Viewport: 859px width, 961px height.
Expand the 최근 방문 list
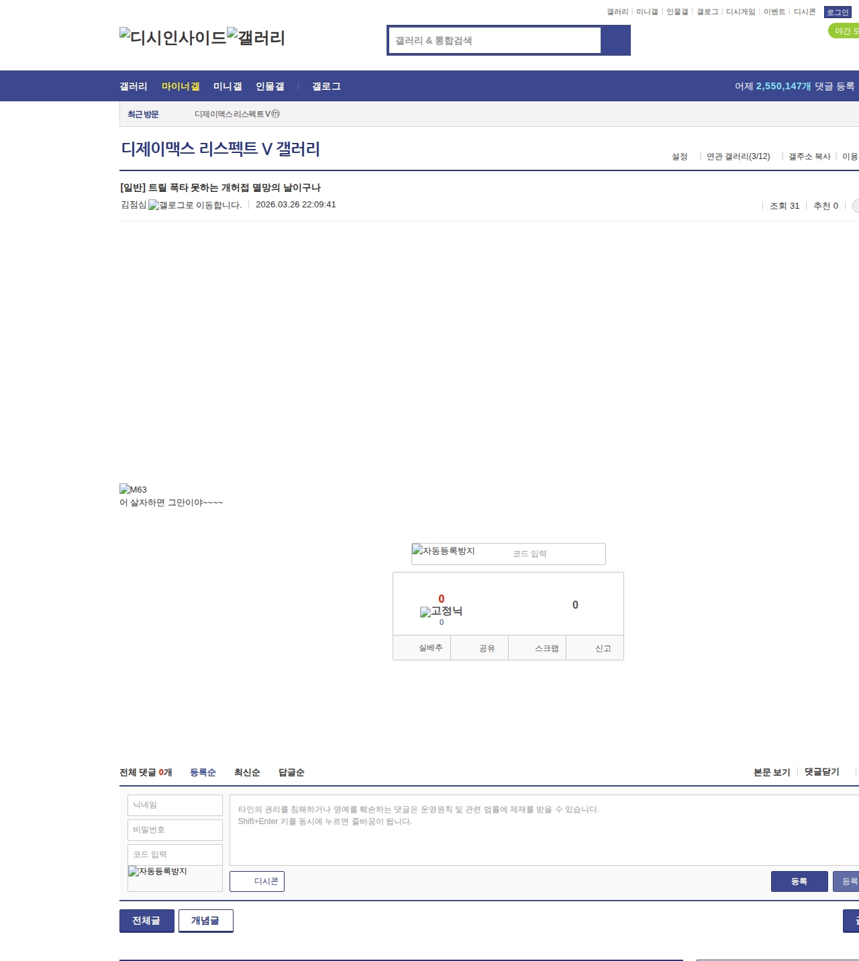(x=143, y=114)
